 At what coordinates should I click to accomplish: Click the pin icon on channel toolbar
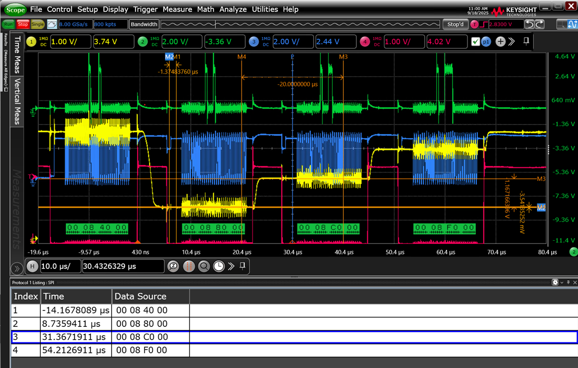(526, 41)
